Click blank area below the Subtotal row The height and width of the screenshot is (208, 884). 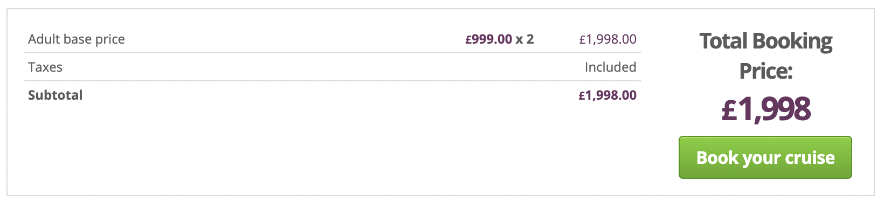click(x=332, y=151)
